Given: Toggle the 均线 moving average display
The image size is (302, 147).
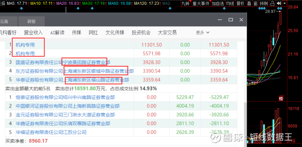Looking at the screenshot, I should pos(230,3).
